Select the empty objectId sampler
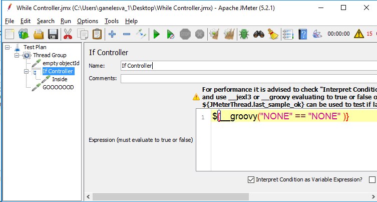377x202 pixels. pos(61,63)
